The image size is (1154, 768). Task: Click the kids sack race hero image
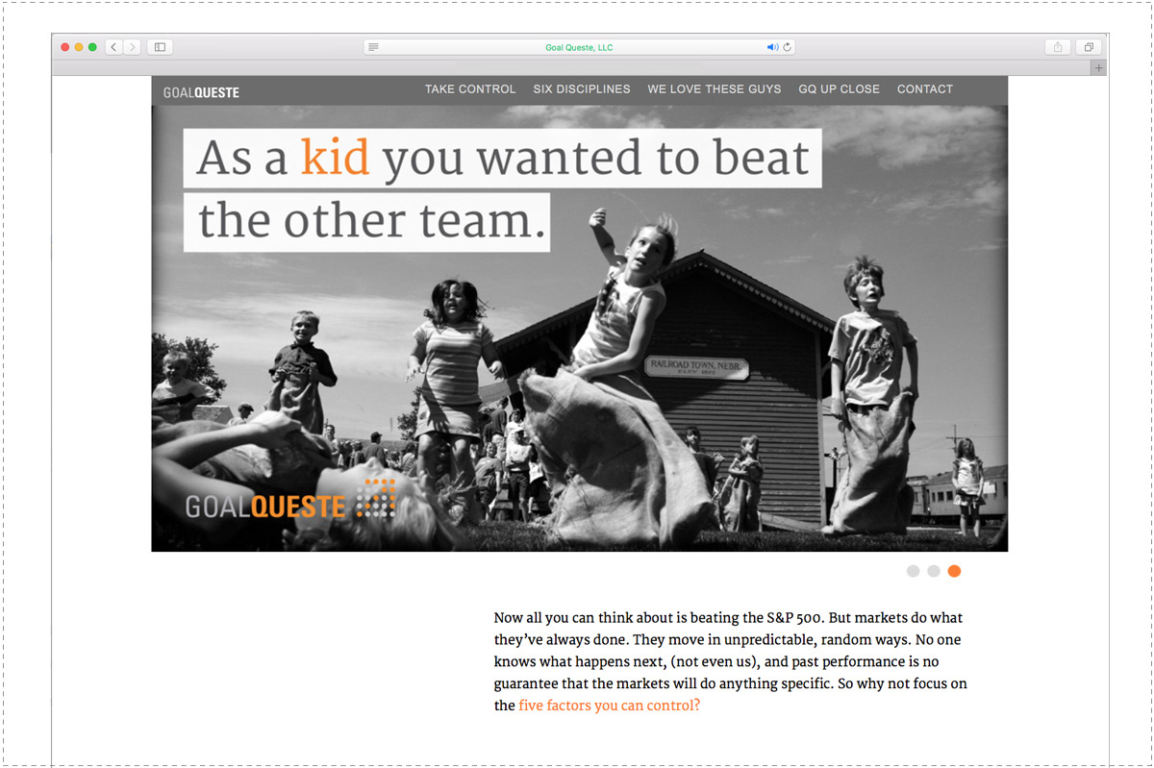(580, 328)
